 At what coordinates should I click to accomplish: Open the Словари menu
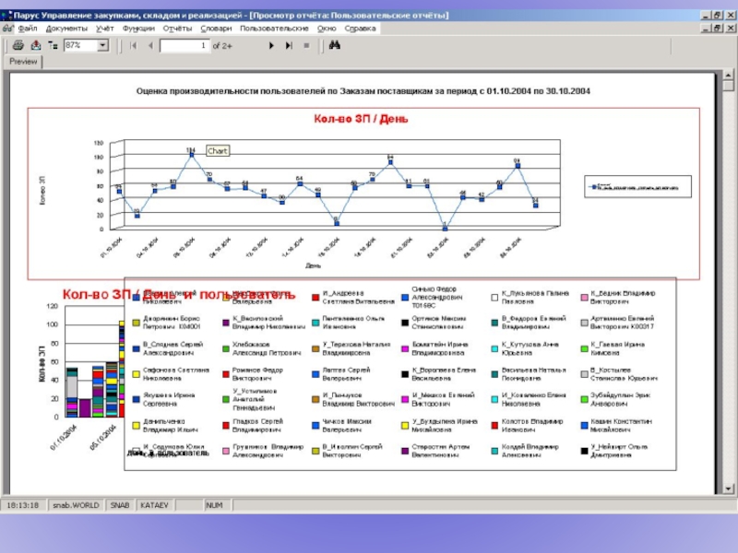[x=216, y=29]
